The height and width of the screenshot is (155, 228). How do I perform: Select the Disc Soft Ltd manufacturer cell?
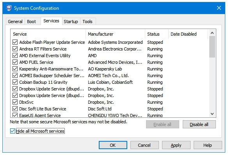pyautogui.click(x=100, y=109)
